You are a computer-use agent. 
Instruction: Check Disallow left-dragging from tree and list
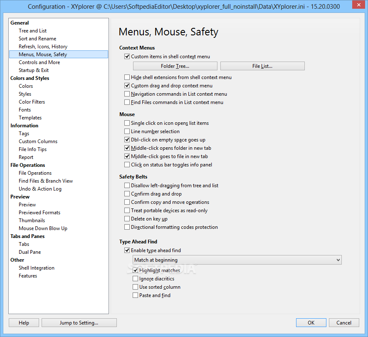[x=127, y=186]
